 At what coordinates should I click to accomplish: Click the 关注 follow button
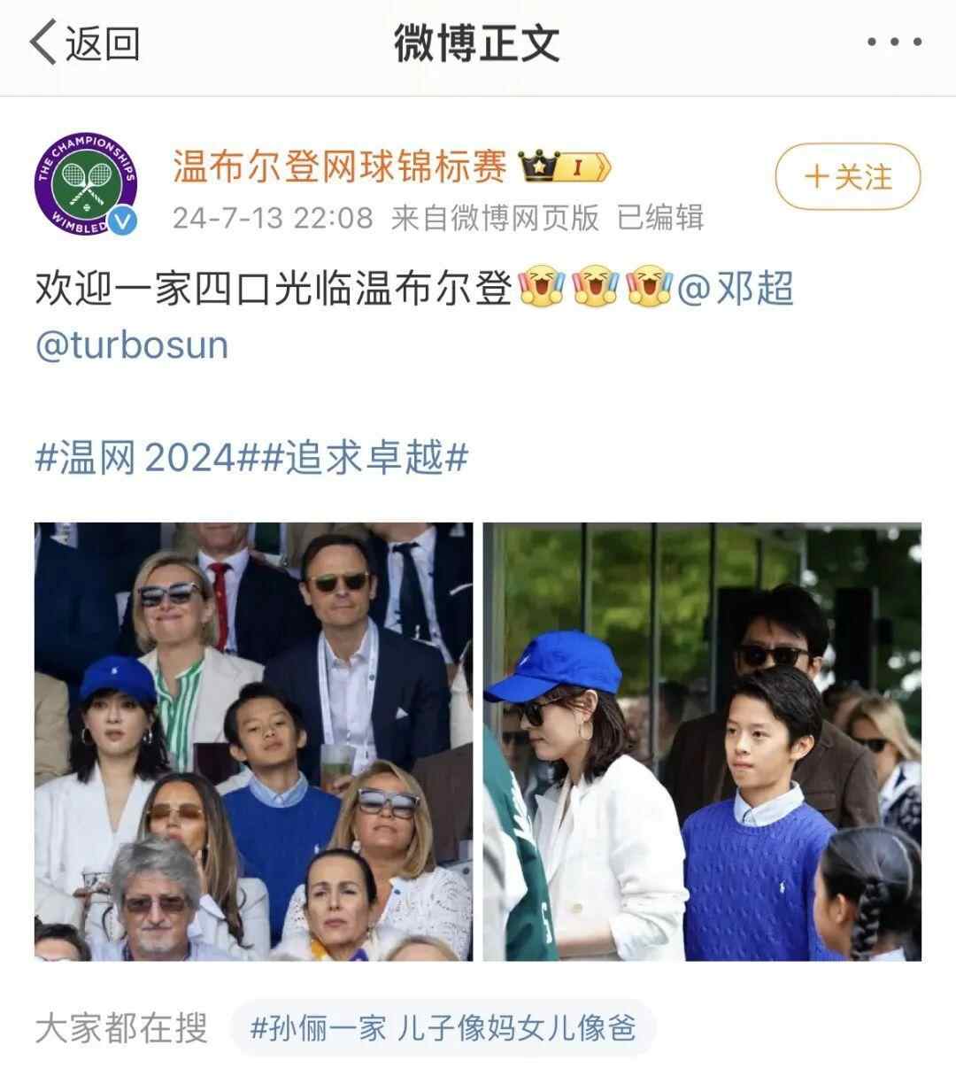tap(848, 177)
